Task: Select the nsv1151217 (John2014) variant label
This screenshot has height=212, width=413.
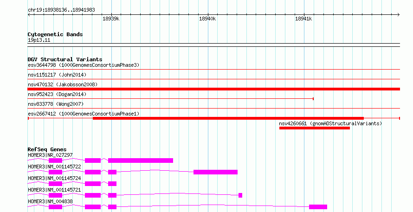Action: [x=57, y=75]
